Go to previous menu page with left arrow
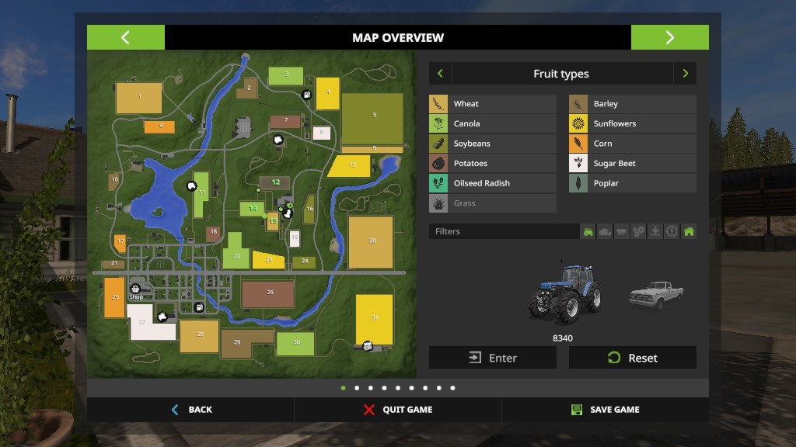 click(125, 37)
